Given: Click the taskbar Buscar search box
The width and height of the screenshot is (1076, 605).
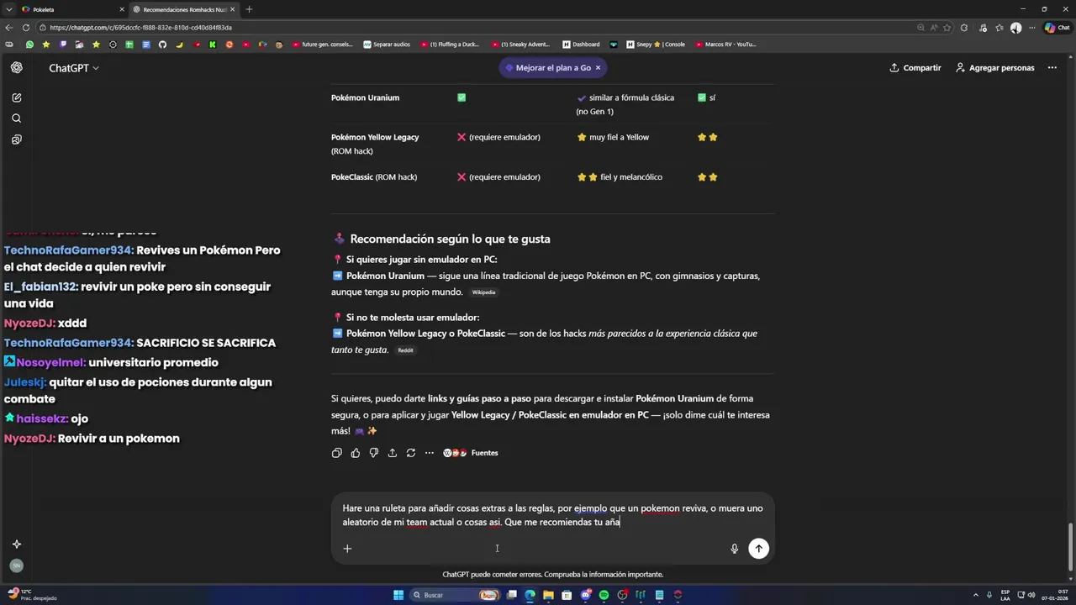Looking at the screenshot, I should coord(455,595).
